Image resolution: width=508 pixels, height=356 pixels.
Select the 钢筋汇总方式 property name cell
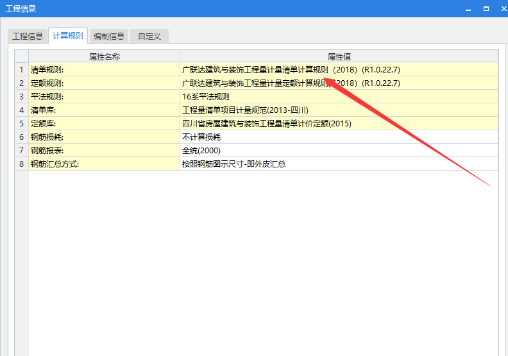point(105,164)
